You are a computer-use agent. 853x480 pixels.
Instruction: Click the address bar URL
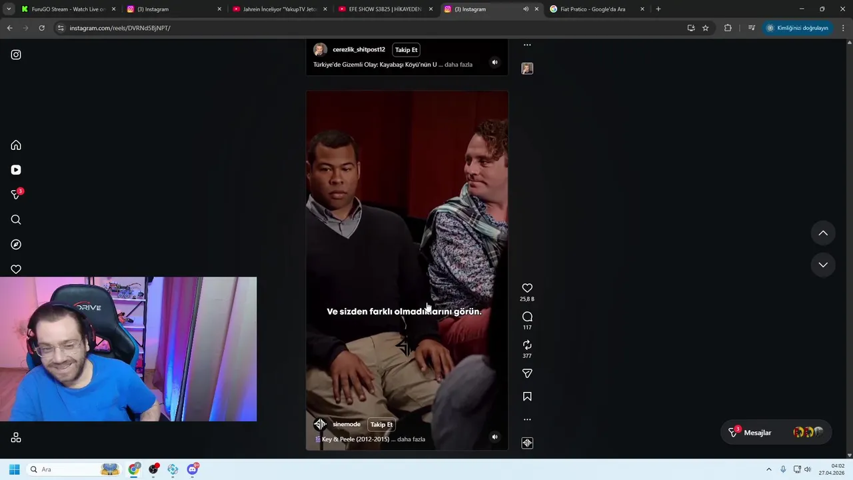pos(120,28)
